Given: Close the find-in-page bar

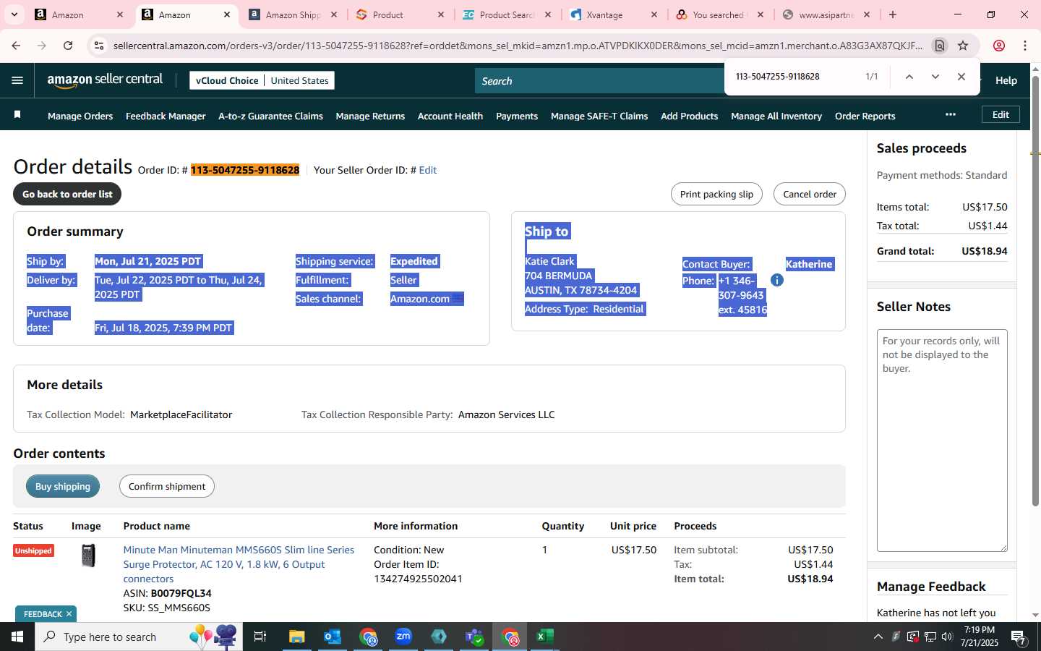Looking at the screenshot, I should point(961,77).
